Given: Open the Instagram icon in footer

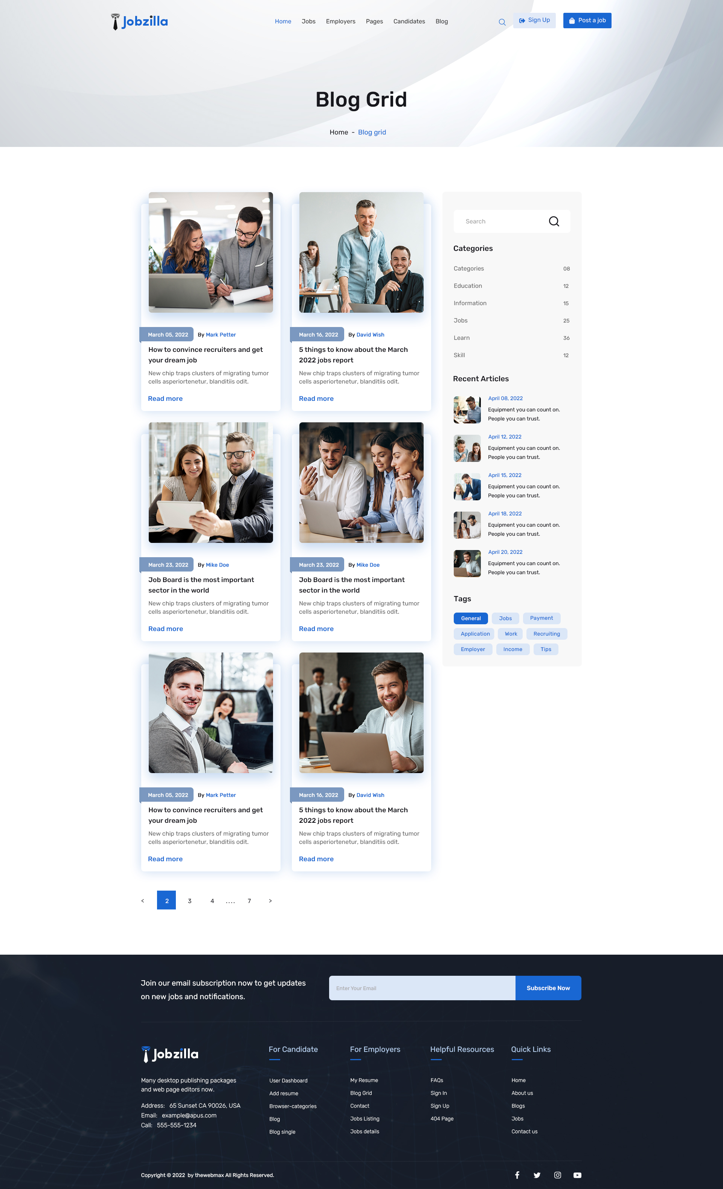Looking at the screenshot, I should coord(557,1175).
